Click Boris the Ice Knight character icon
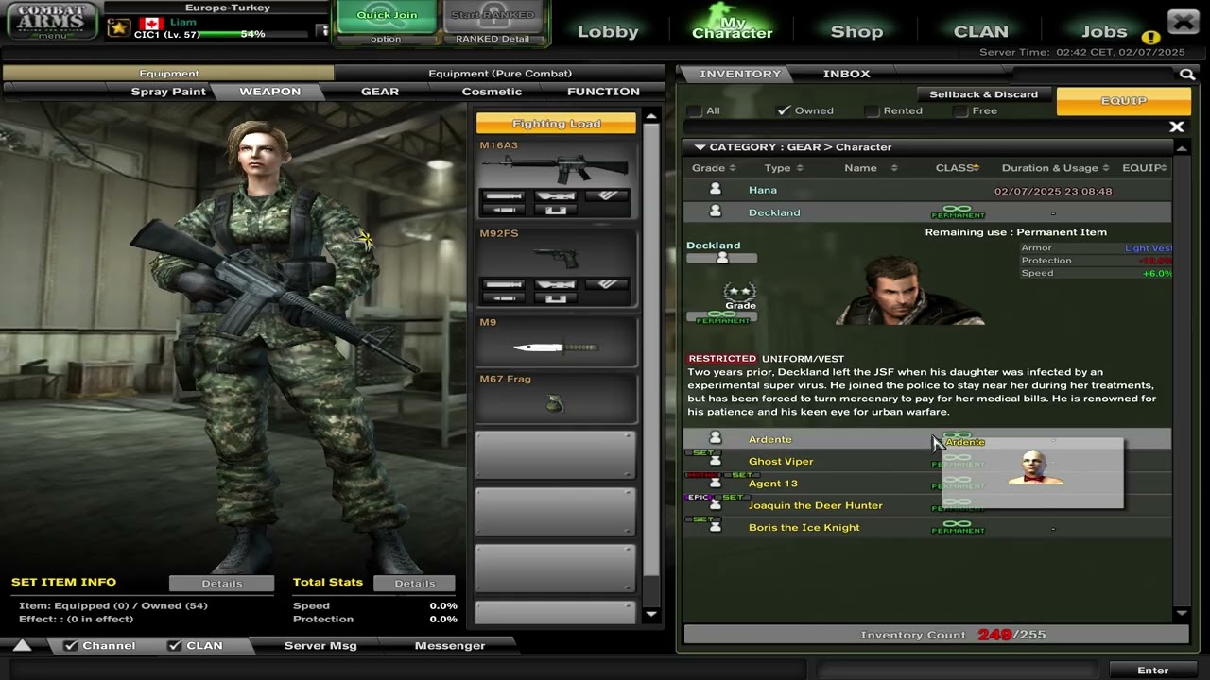 click(x=715, y=526)
